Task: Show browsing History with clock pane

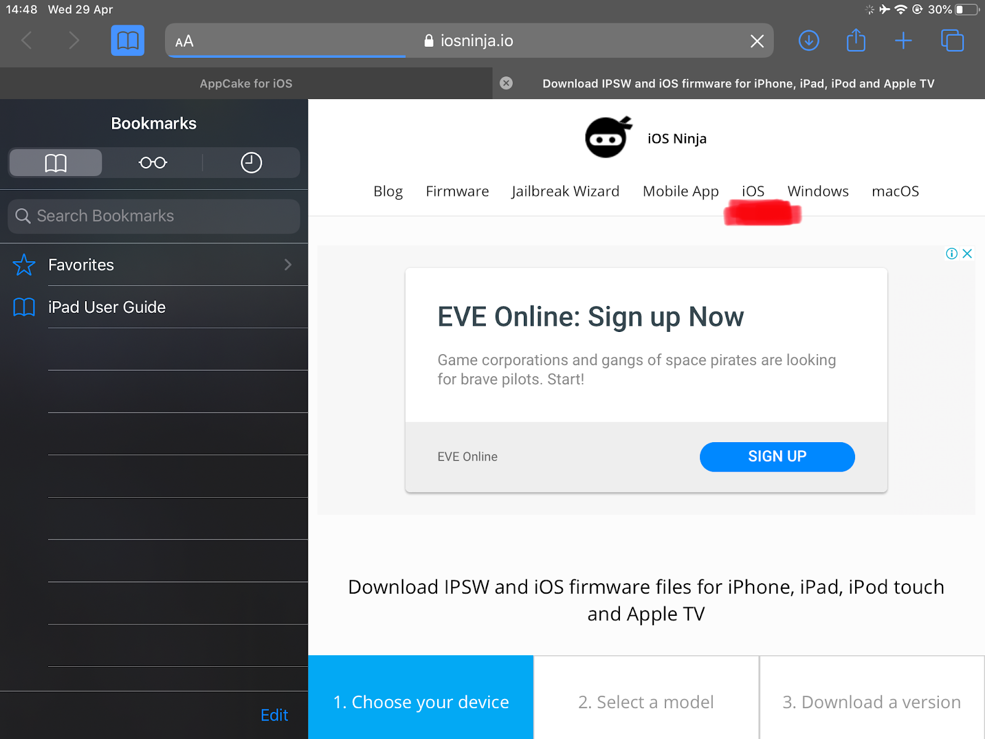Action: click(251, 162)
